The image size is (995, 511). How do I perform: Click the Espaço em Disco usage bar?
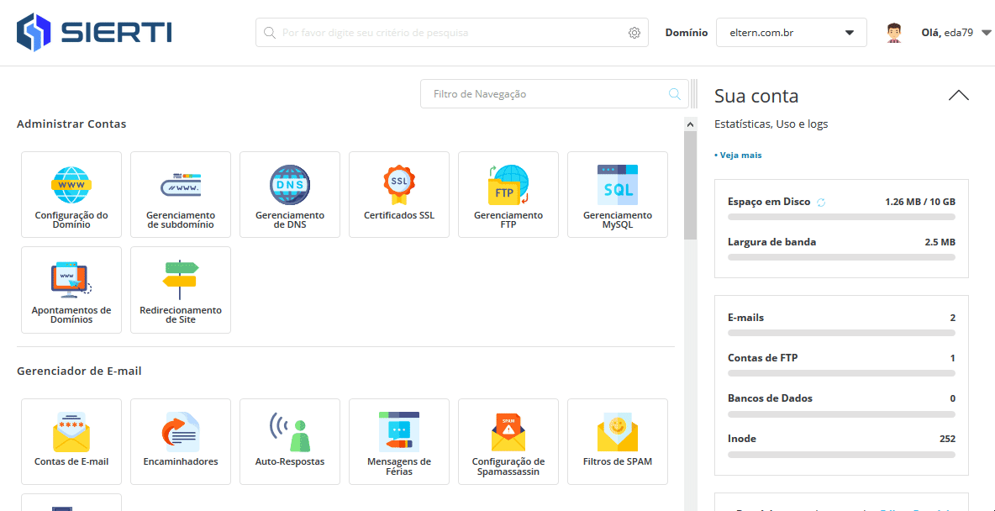coord(841,217)
